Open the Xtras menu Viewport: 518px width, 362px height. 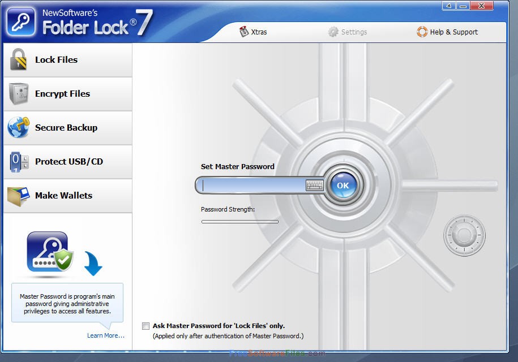[253, 32]
